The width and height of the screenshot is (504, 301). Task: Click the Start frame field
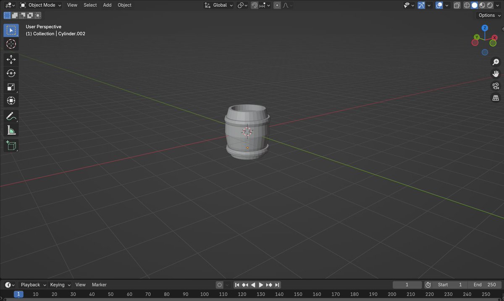[x=450, y=285]
